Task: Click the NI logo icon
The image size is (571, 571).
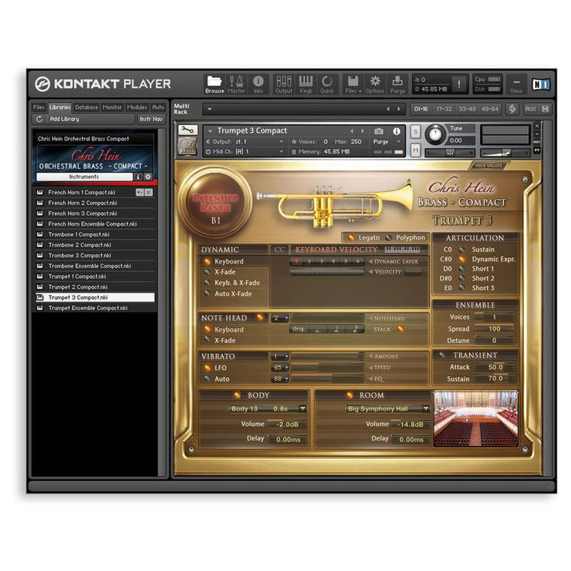Action: coord(540,85)
